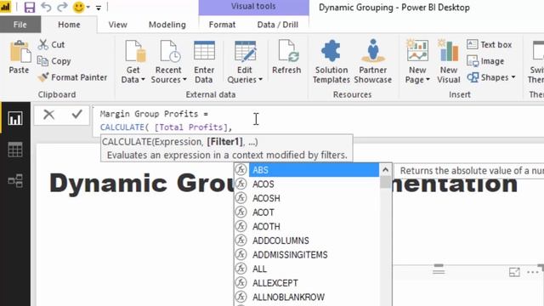Viewport: 544px width, 306px height.
Task: Switch to the View ribbon tab
Action: pyautogui.click(x=117, y=25)
